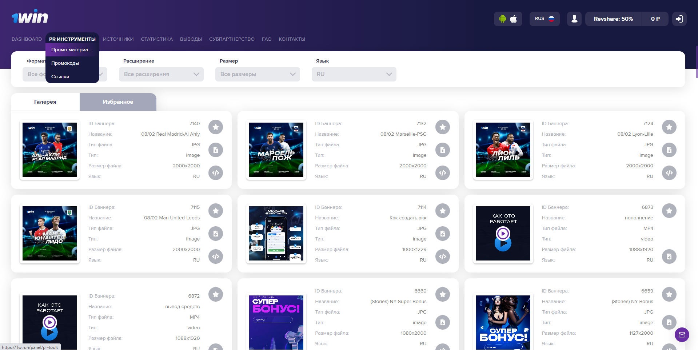Open embed code for Lyon-Lille banner
698x350 pixels.
[669, 173]
